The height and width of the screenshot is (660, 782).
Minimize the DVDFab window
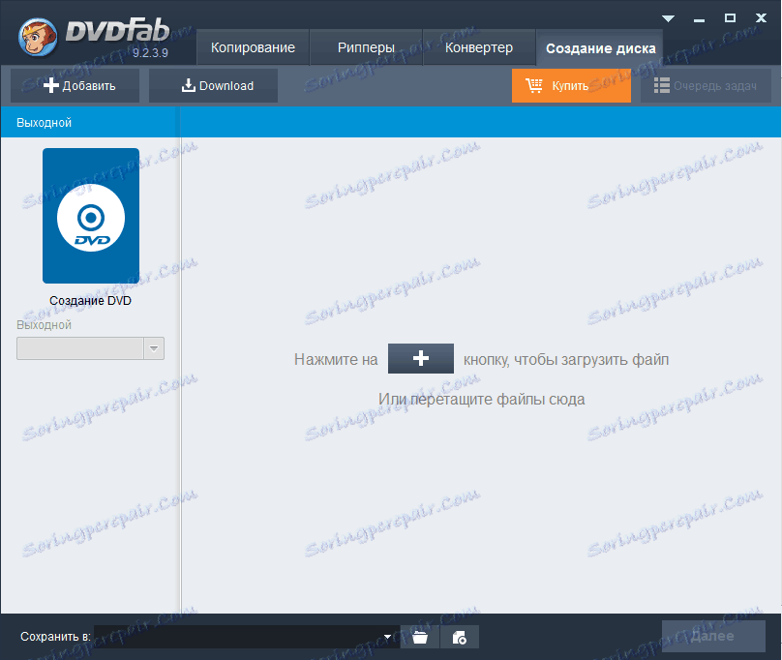699,19
